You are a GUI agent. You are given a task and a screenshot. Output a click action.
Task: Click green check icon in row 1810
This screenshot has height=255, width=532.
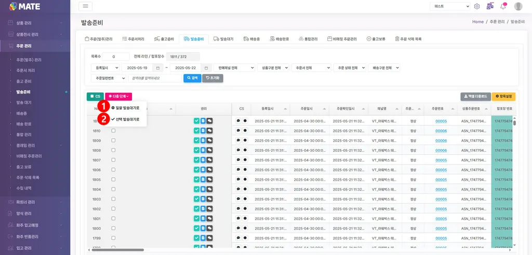[x=197, y=130]
